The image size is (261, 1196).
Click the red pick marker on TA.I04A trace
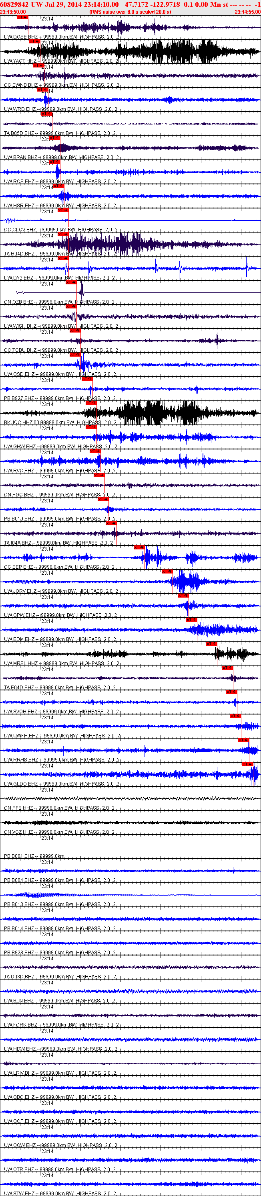pyautogui.click(x=111, y=524)
